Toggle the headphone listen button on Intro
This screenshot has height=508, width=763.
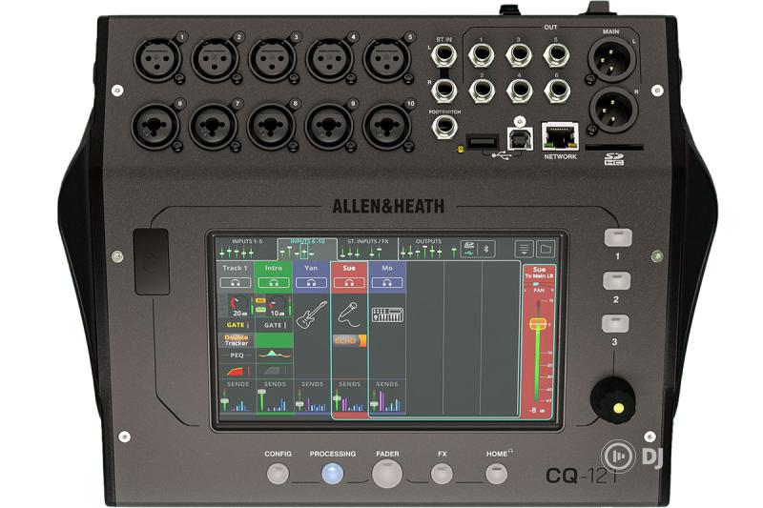point(274,282)
